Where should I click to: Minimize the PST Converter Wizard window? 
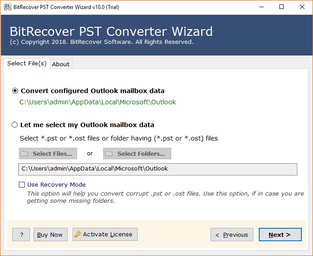point(260,7)
